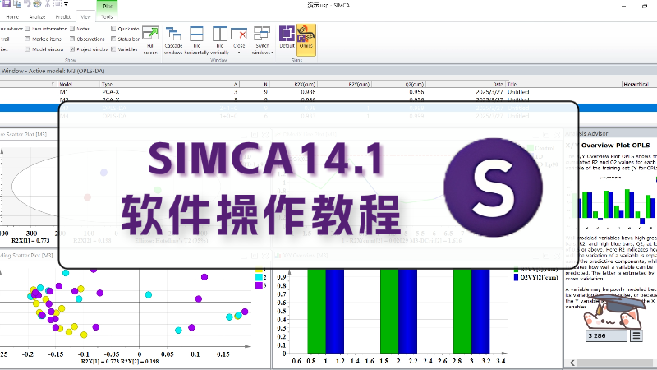The width and height of the screenshot is (657, 370).
Task: Click the Save icon in quick access toolbar
Action: point(7,4)
